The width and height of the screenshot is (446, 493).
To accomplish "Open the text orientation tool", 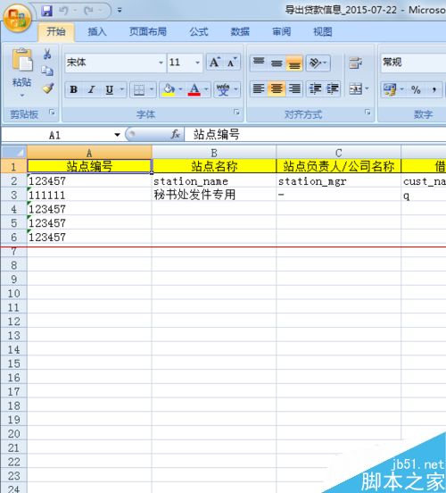I will [x=318, y=63].
